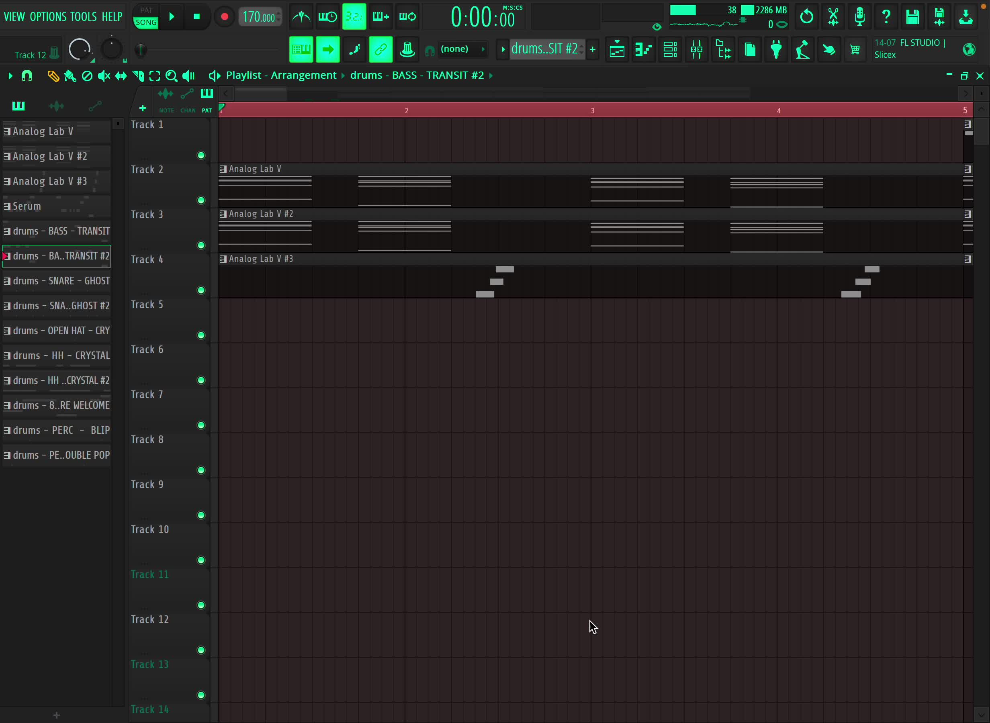This screenshot has width=990, height=723.
Task: Click the Playlist - Arrangement breadcrumb
Action: pyautogui.click(x=281, y=75)
